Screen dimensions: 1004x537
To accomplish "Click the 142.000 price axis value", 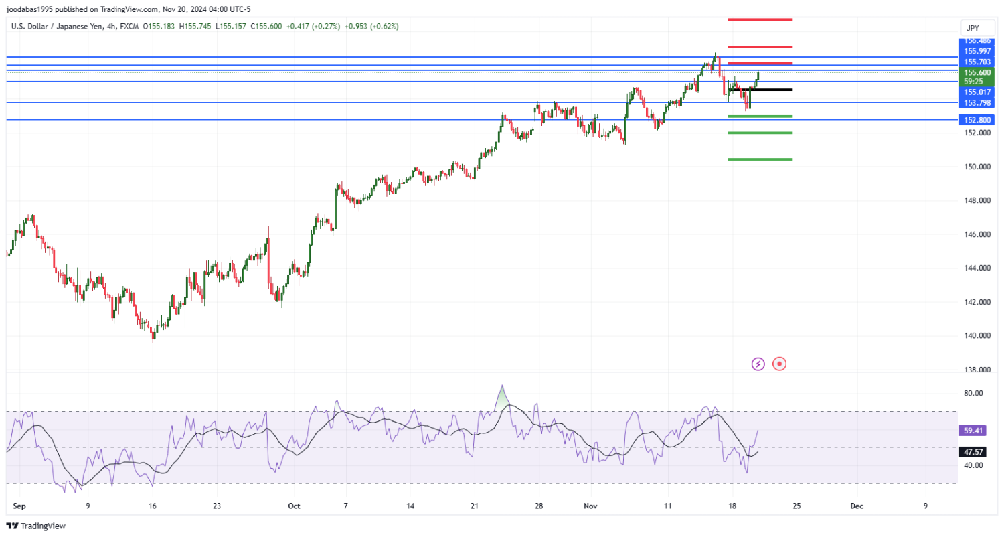I will tap(977, 302).
